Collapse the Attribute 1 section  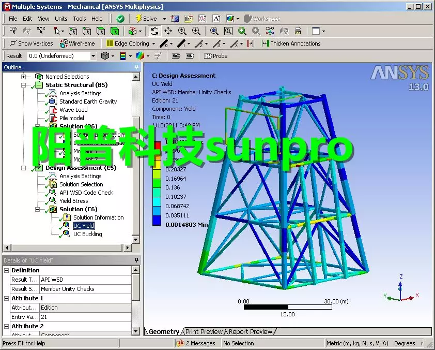tap(6, 298)
